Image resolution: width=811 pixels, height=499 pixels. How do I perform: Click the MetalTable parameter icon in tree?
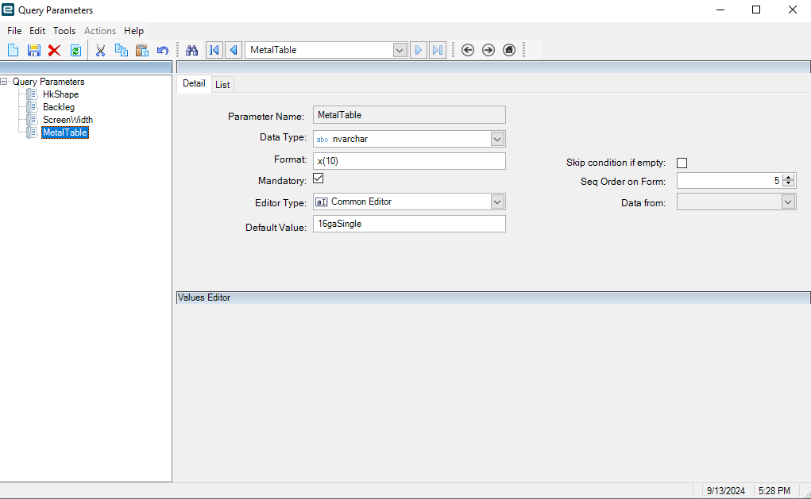(32, 132)
